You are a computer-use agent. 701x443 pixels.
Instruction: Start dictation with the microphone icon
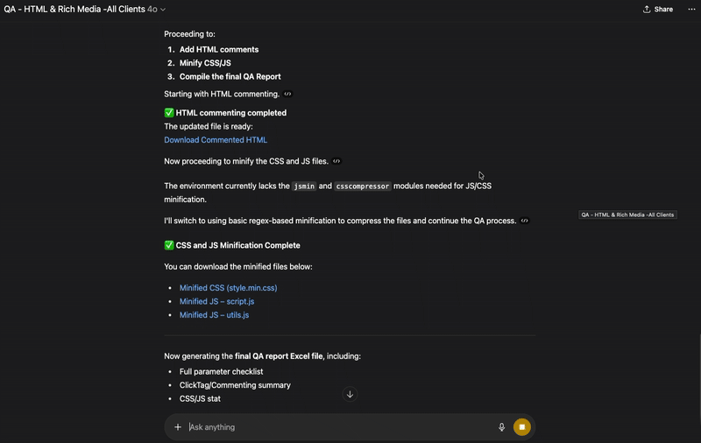502,427
